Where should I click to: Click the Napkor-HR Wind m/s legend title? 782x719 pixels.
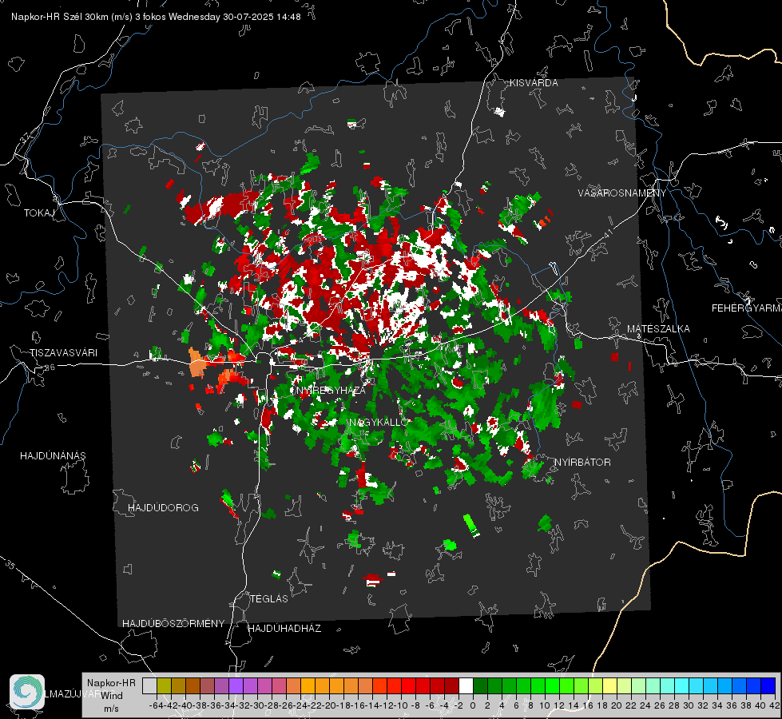click(x=111, y=696)
